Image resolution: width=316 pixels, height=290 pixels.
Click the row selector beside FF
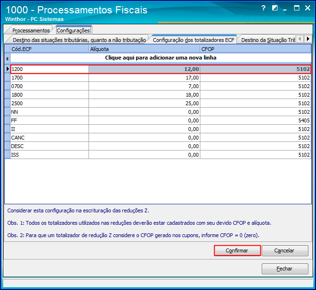[x=8, y=120]
